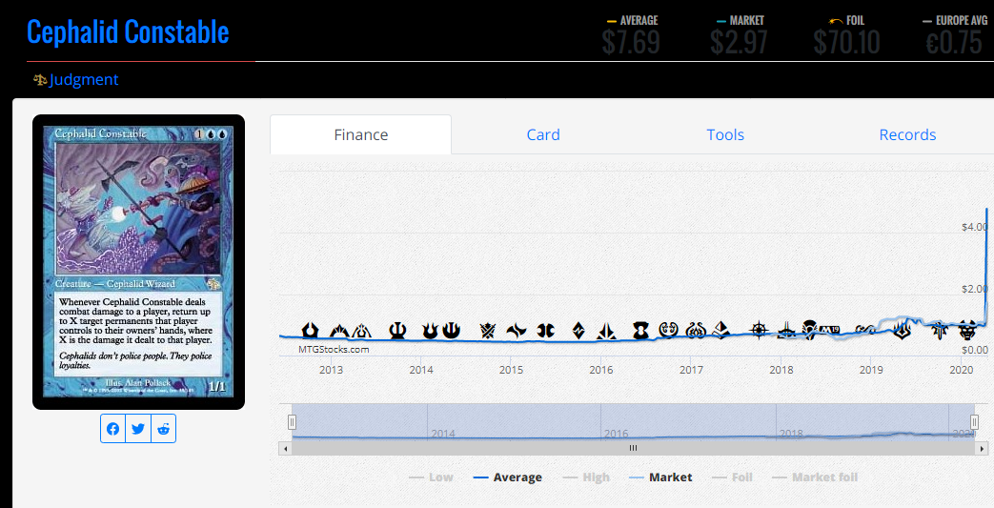Image resolution: width=994 pixels, height=508 pixels.
Task: Click the AVERAGE $7.69 price stat
Action: (632, 35)
